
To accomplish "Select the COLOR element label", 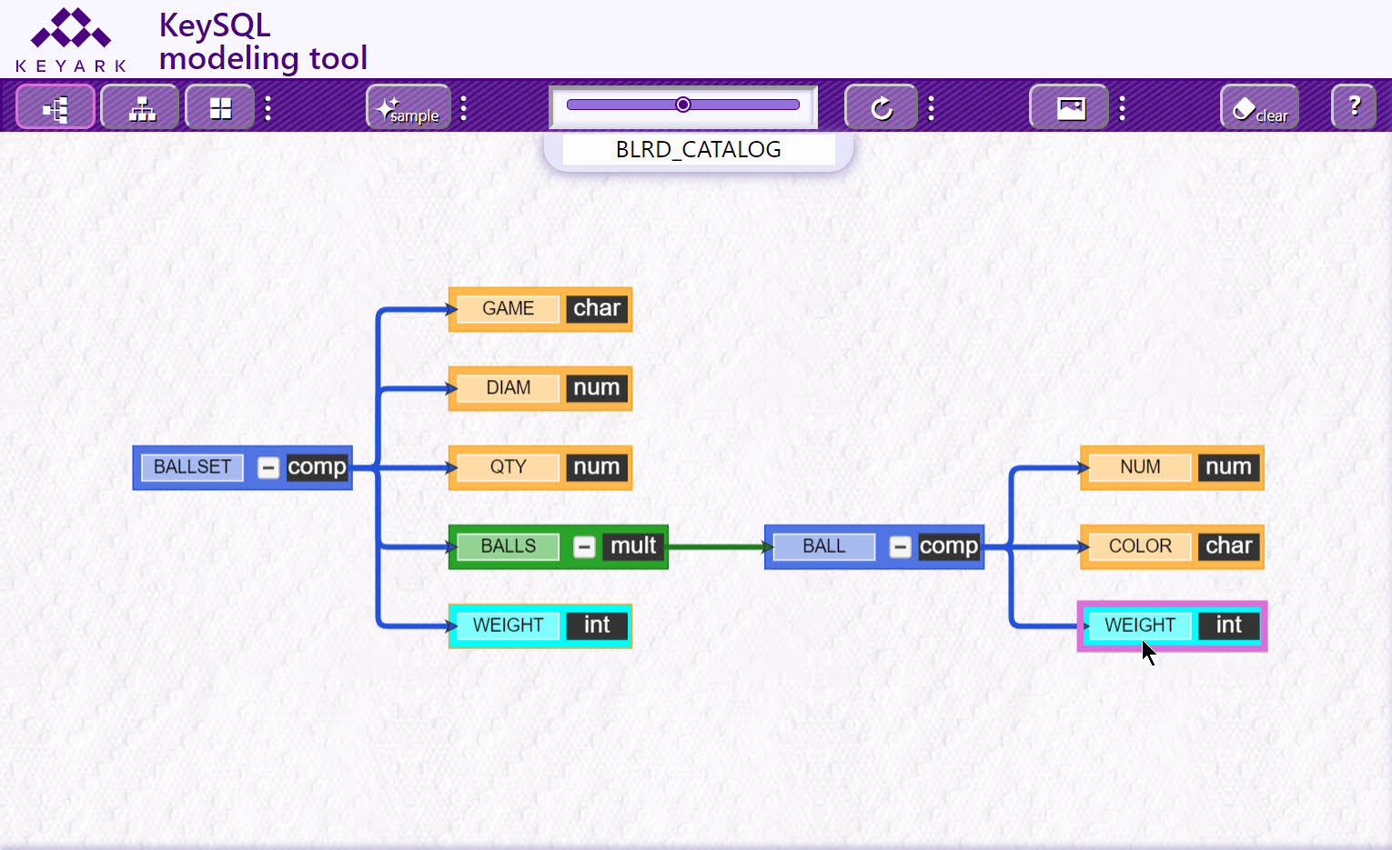I will coord(1140,546).
